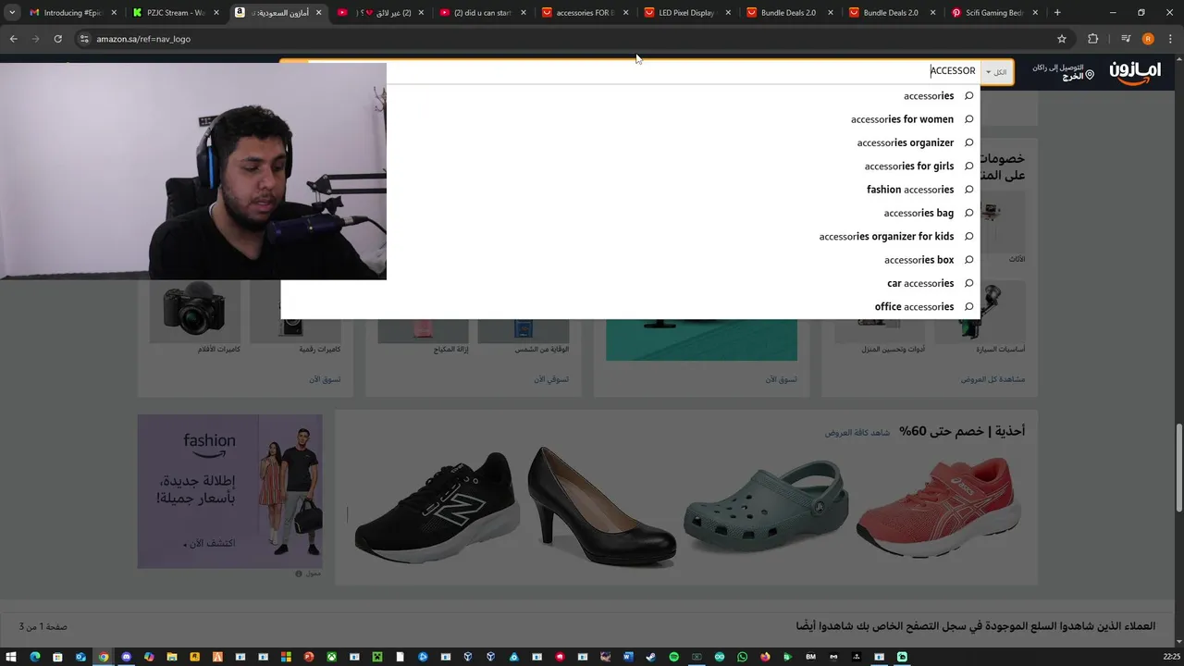This screenshot has width=1184, height=666.
Task: Open Microsoft Word from the taskbar
Action: 628,657
